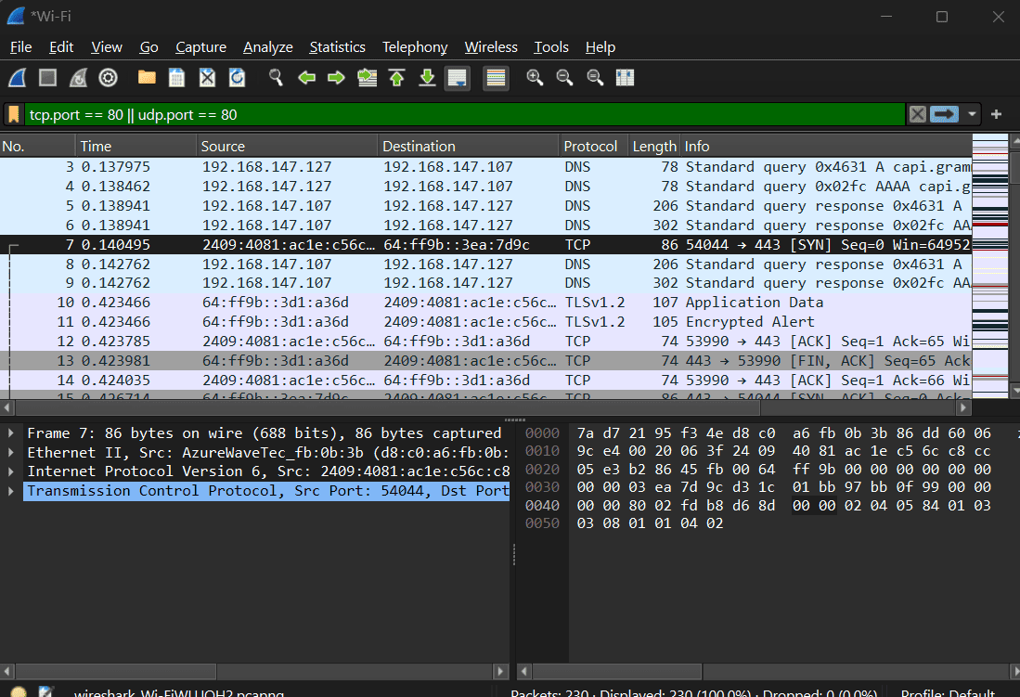Start capturing packets with the shark fin icon
Viewport: 1020px width, 697px height.
(19, 78)
